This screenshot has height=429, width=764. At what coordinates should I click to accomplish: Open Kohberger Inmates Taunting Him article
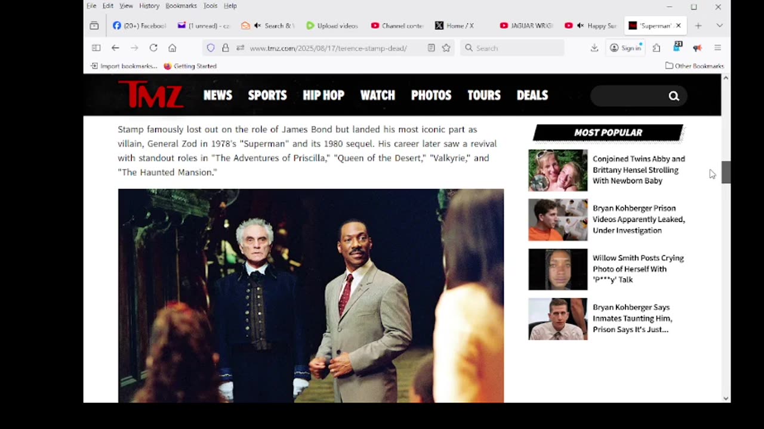click(632, 318)
